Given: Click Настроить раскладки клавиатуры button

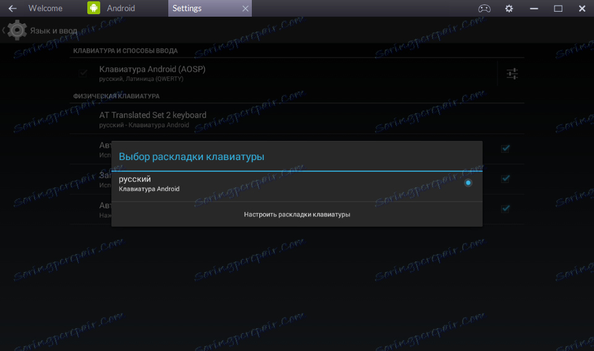Looking at the screenshot, I should point(296,214).
